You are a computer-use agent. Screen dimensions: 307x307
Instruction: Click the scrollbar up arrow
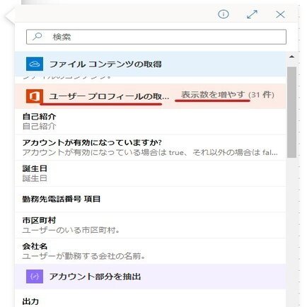coord(291,57)
